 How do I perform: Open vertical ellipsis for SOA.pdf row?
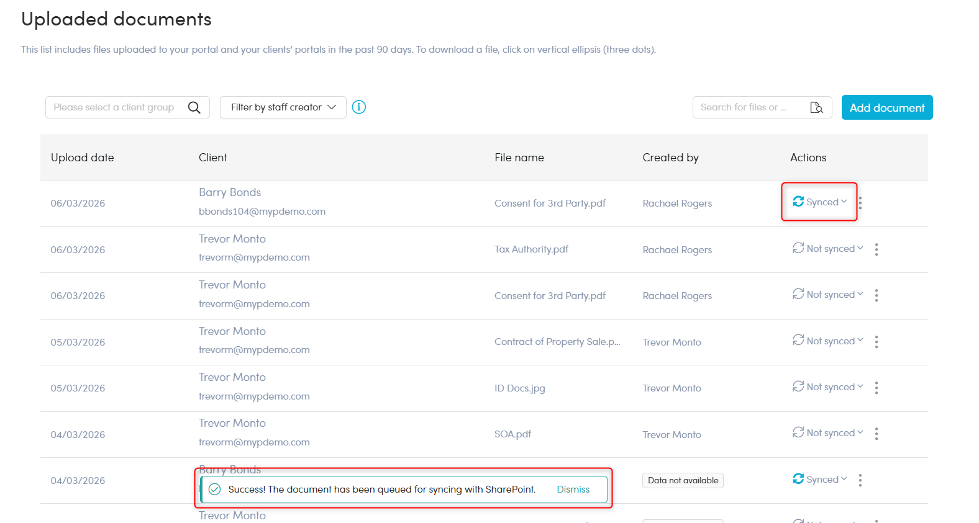(877, 434)
